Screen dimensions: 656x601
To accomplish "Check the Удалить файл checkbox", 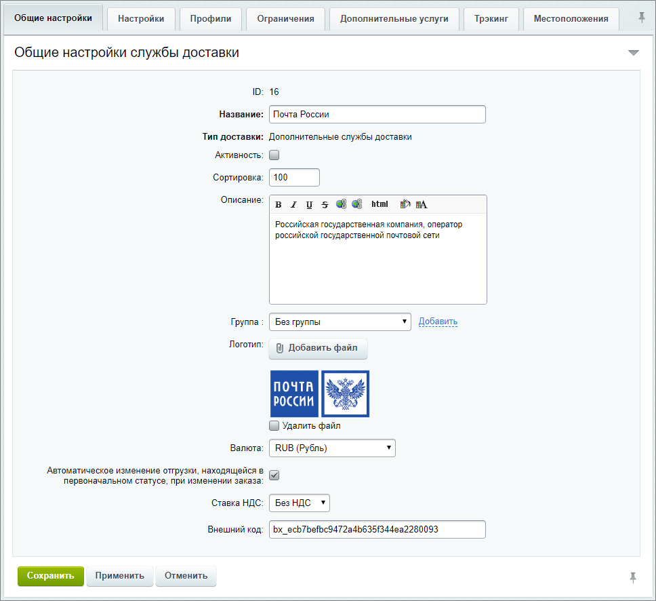I will click(x=274, y=426).
